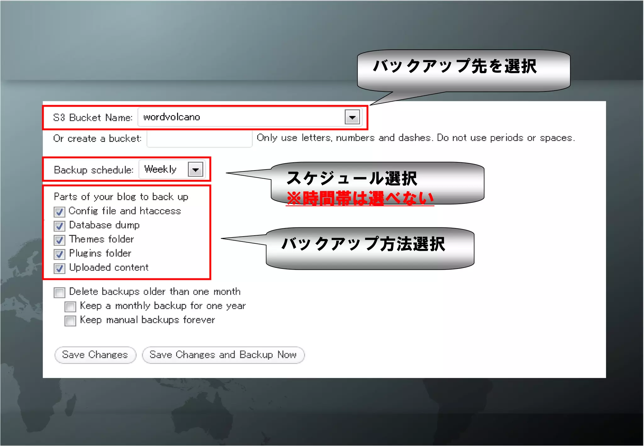Image resolution: width=644 pixels, height=446 pixels.
Task: Toggle the Uploaded content checkbox
Action: coord(59,268)
